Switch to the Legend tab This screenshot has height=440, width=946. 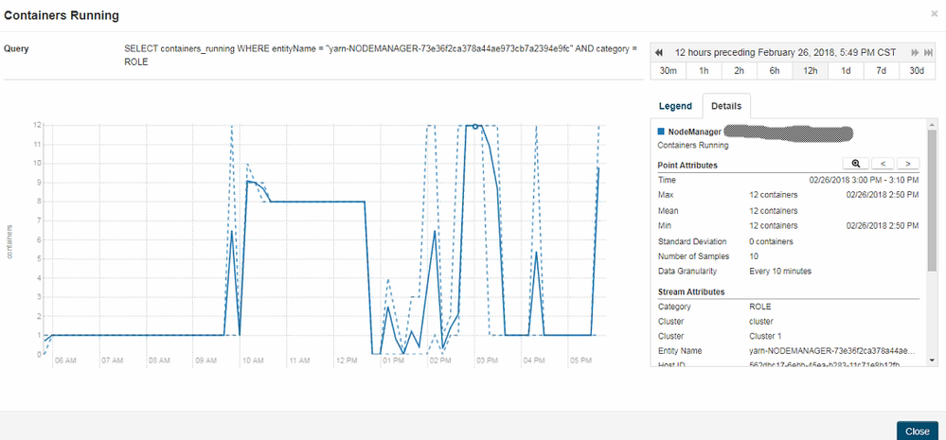(x=675, y=106)
